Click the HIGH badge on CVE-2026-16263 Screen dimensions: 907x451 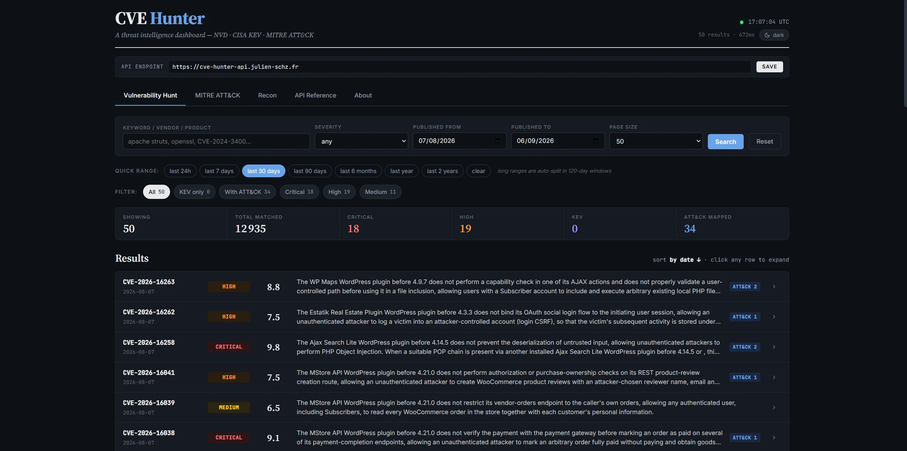[x=229, y=286]
